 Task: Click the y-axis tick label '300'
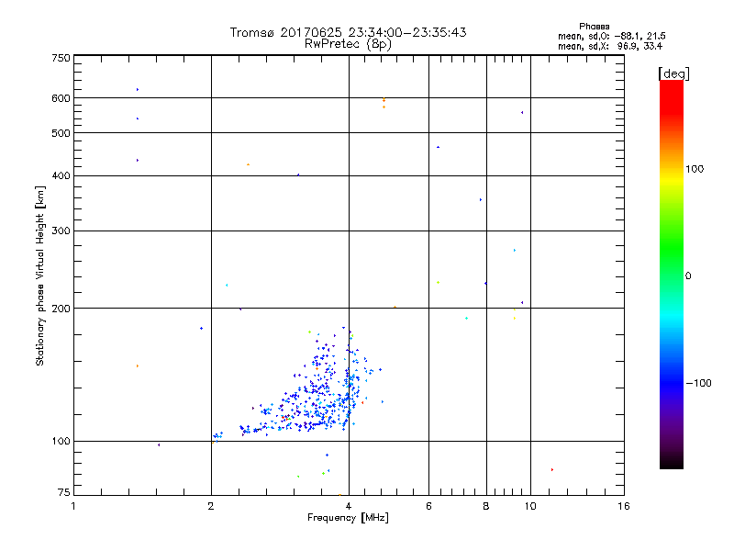[61, 231]
